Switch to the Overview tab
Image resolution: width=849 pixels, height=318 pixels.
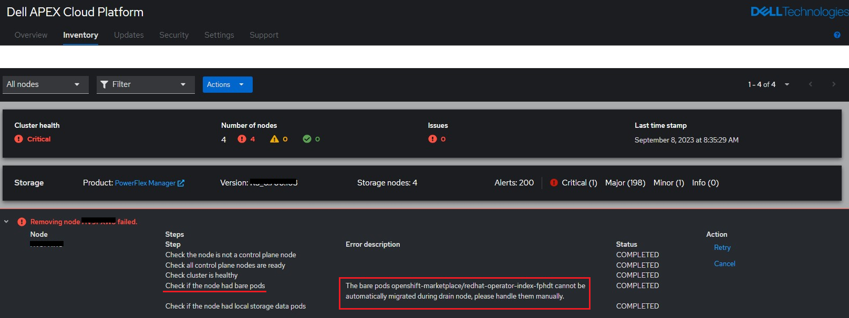(x=31, y=35)
